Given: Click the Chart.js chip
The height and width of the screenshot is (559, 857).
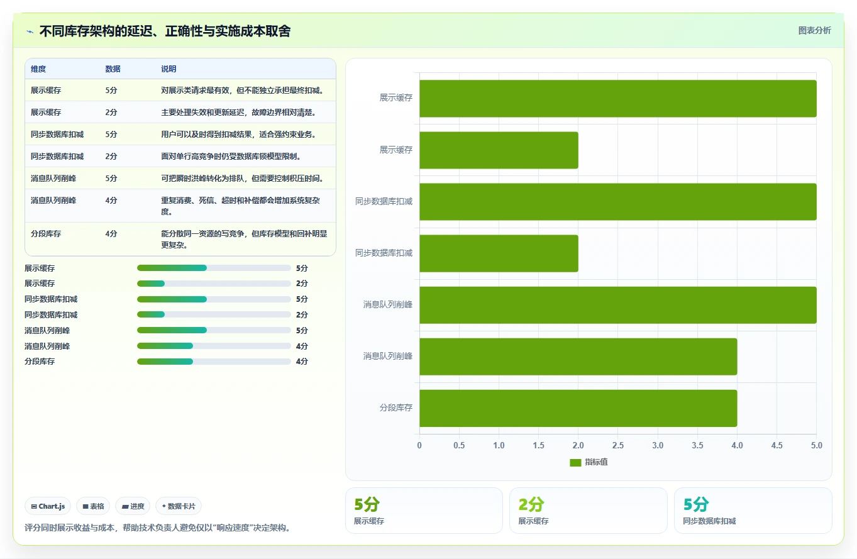Looking at the screenshot, I should [x=48, y=506].
